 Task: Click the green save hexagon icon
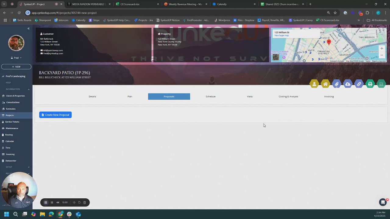pos(381,84)
